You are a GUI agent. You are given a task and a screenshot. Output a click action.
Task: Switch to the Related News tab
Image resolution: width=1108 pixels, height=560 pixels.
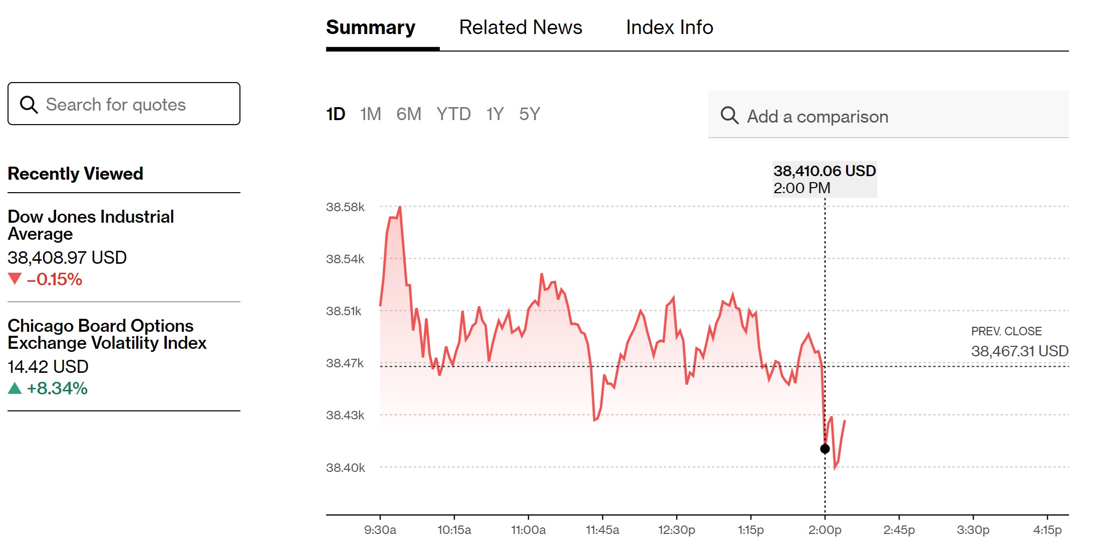520,28
